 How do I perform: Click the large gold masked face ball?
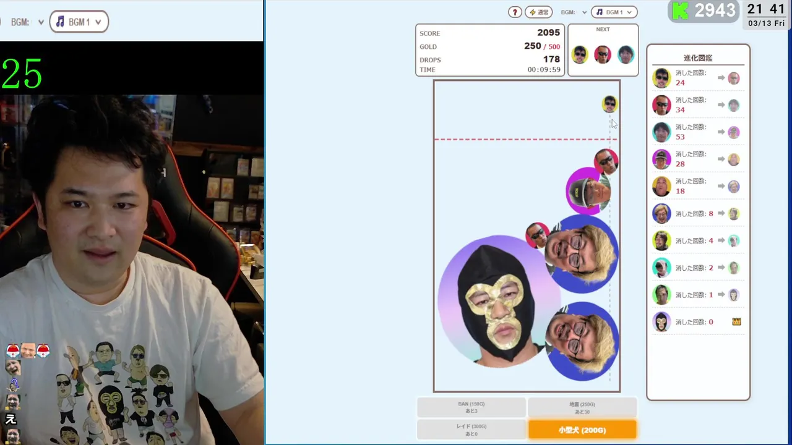coord(498,302)
